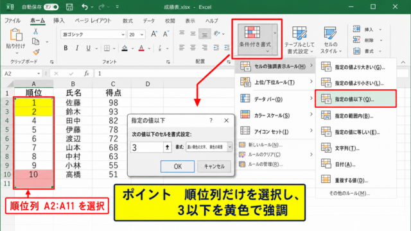Choose Duplicate Values (重複する値) rule
411x231 pixels.
pyautogui.click(x=356, y=180)
